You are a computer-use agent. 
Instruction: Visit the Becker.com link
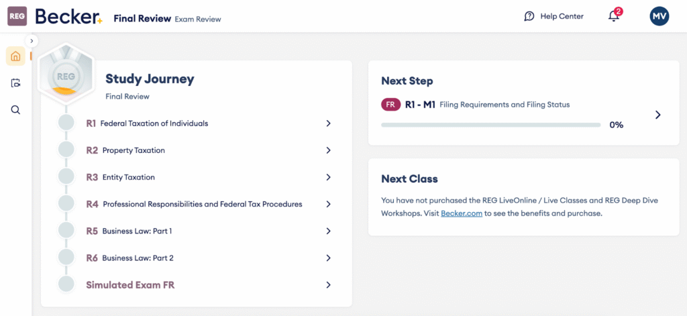pyautogui.click(x=462, y=213)
